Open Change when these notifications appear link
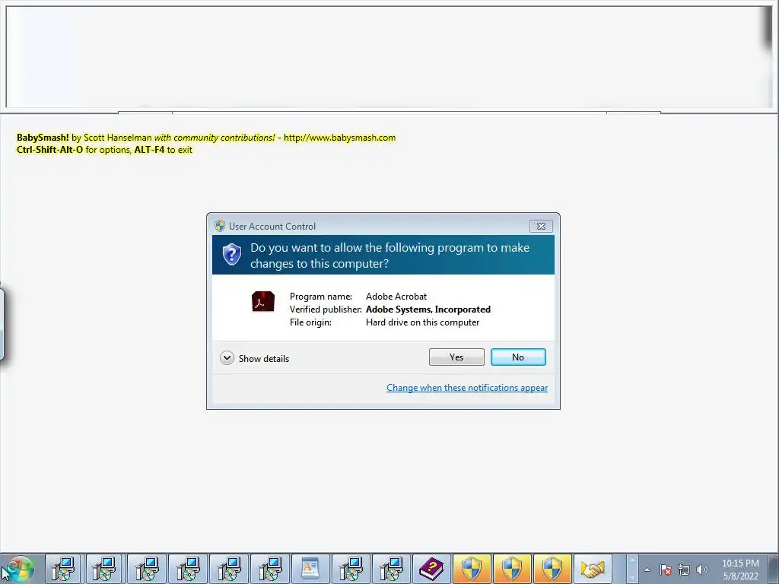Viewport: 779px width, 584px height. click(x=467, y=388)
